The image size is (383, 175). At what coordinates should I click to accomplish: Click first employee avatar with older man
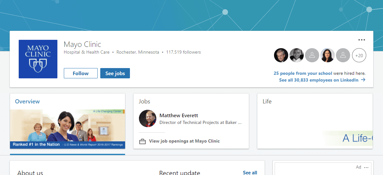[281, 55]
